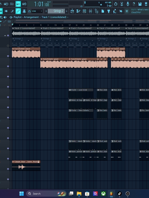Open the Channel rack icon

84,11
